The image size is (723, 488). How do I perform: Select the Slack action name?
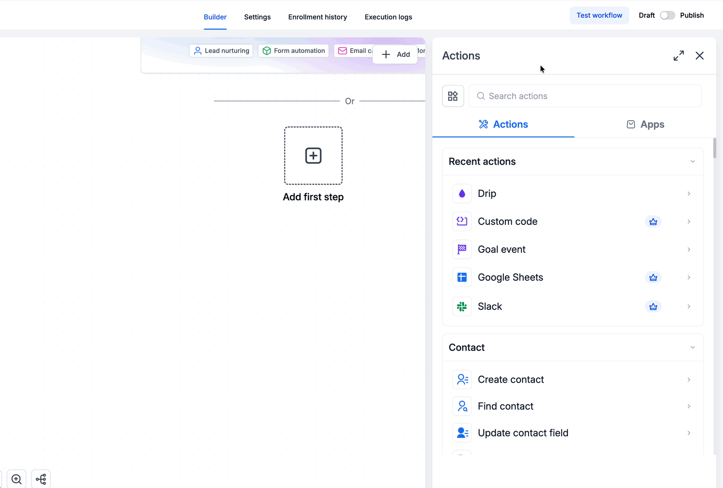point(490,306)
